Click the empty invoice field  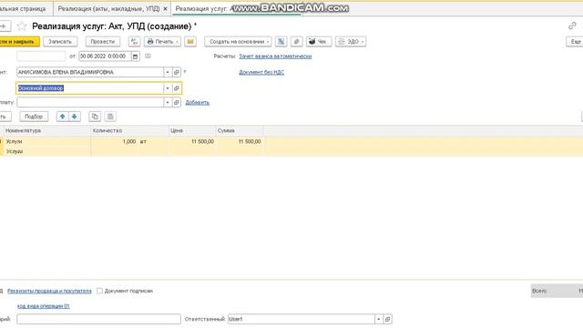pyautogui.click(x=90, y=102)
